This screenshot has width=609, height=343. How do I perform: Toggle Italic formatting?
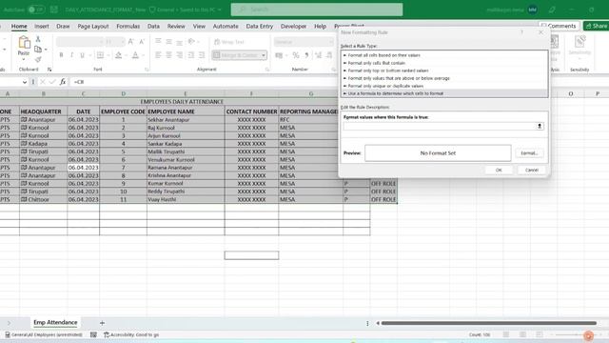71,55
